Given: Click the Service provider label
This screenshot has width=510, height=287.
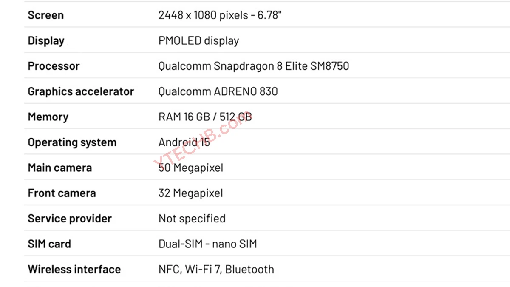Looking at the screenshot, I should tap(70, 219).
